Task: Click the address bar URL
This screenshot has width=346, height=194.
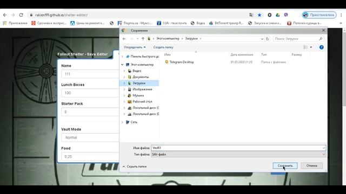Action: 61,15
